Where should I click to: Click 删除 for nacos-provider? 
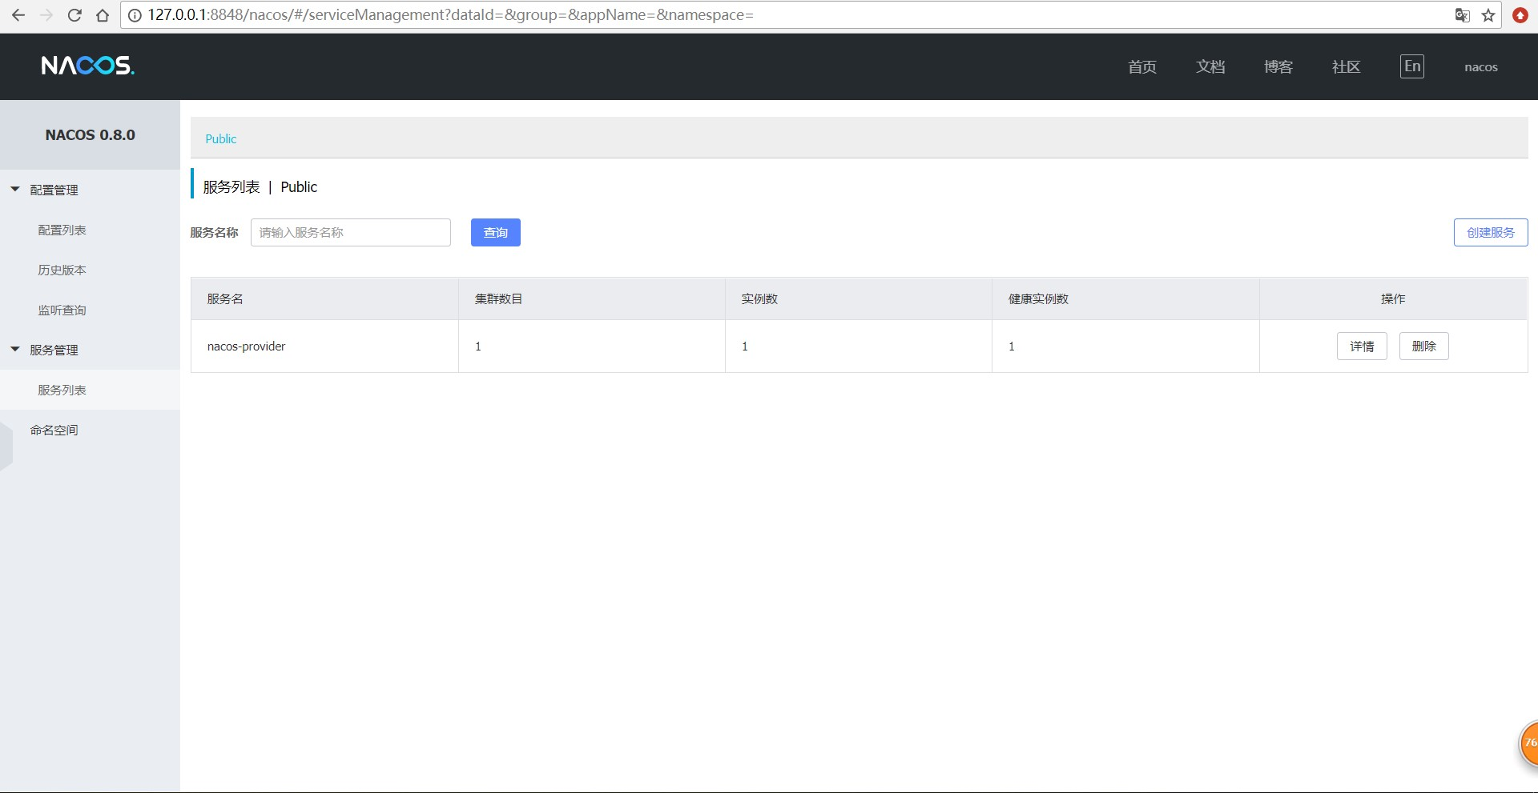(1424, 346)
